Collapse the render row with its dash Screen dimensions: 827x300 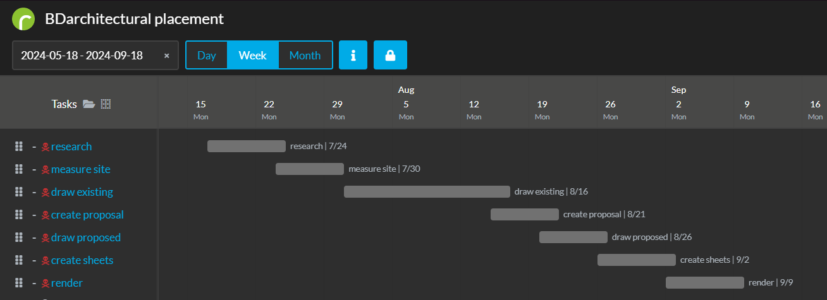click(34, 283)
